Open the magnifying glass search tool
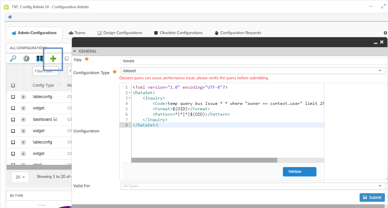The height and width of the screenshot is (208, 388). click(x=13, y=59)
